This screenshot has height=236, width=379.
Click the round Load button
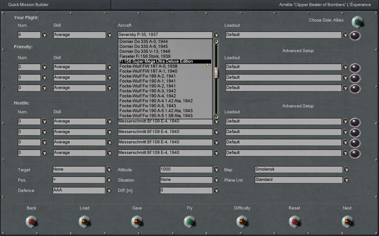[x=84, y=221]
